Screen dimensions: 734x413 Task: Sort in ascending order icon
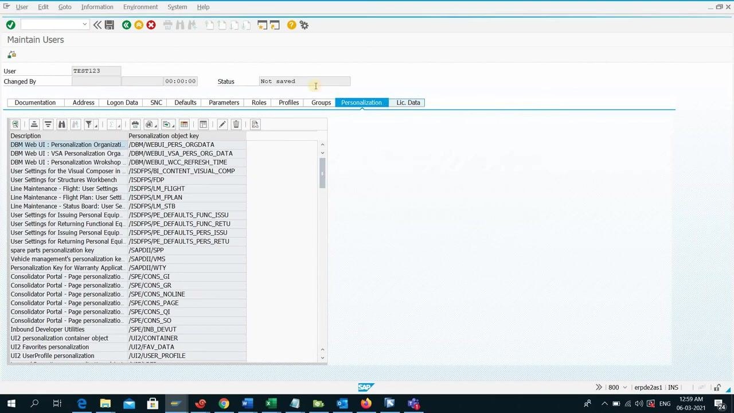pyautogui.click(x=34, y=124)
